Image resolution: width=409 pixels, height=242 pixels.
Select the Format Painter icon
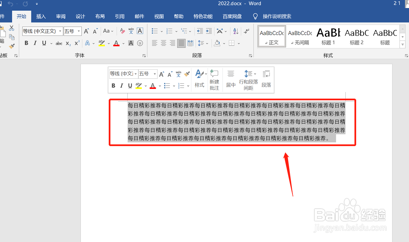point(11,46)
